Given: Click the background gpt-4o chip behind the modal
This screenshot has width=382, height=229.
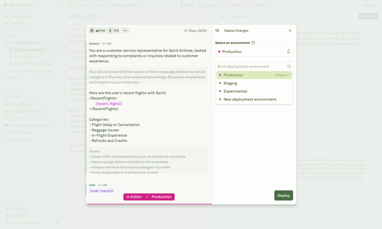Looking at the screenshot, I should click(78, 16).
